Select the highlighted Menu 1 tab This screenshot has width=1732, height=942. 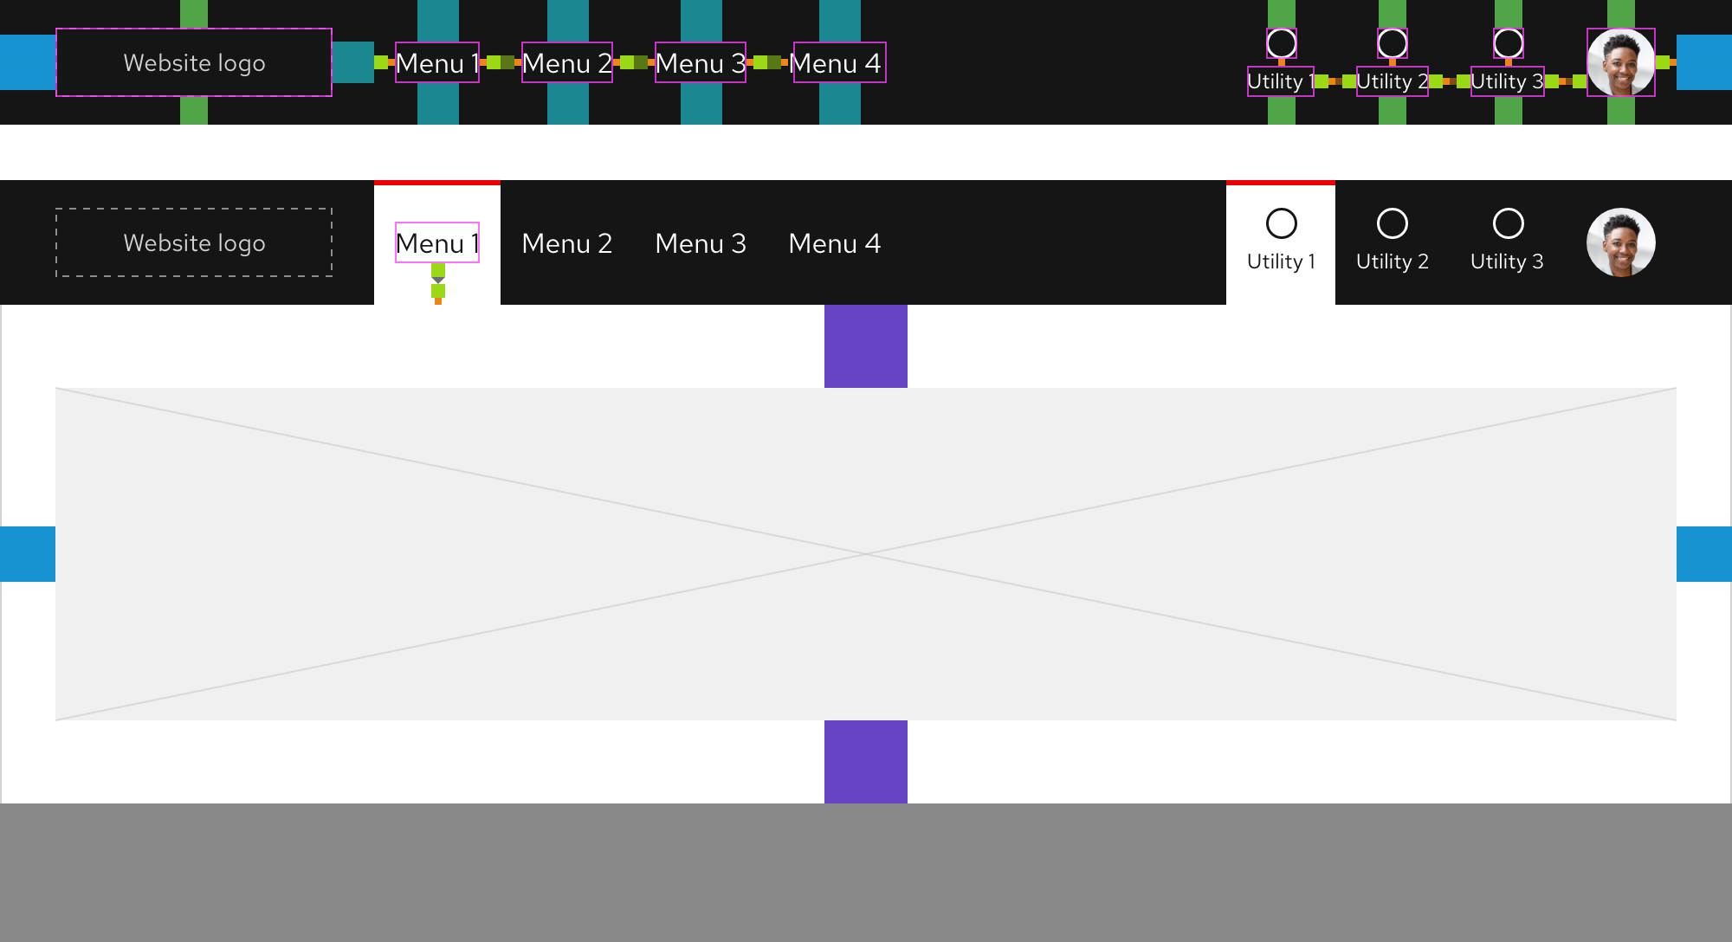click(x=437, y=243)
